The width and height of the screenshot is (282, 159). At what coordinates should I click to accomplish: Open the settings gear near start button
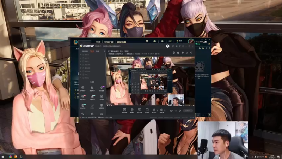pyautogui.click(x=180, y=111)
